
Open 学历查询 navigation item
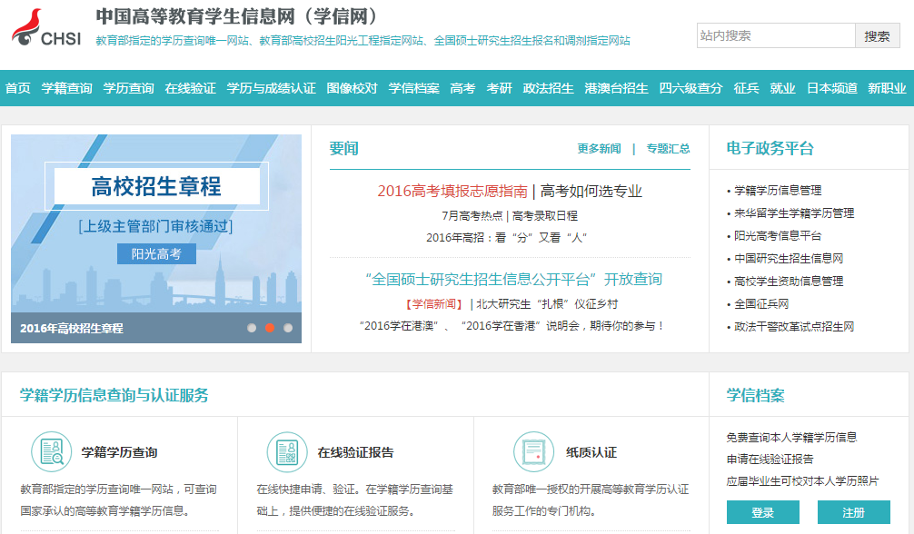pos(129,88)
